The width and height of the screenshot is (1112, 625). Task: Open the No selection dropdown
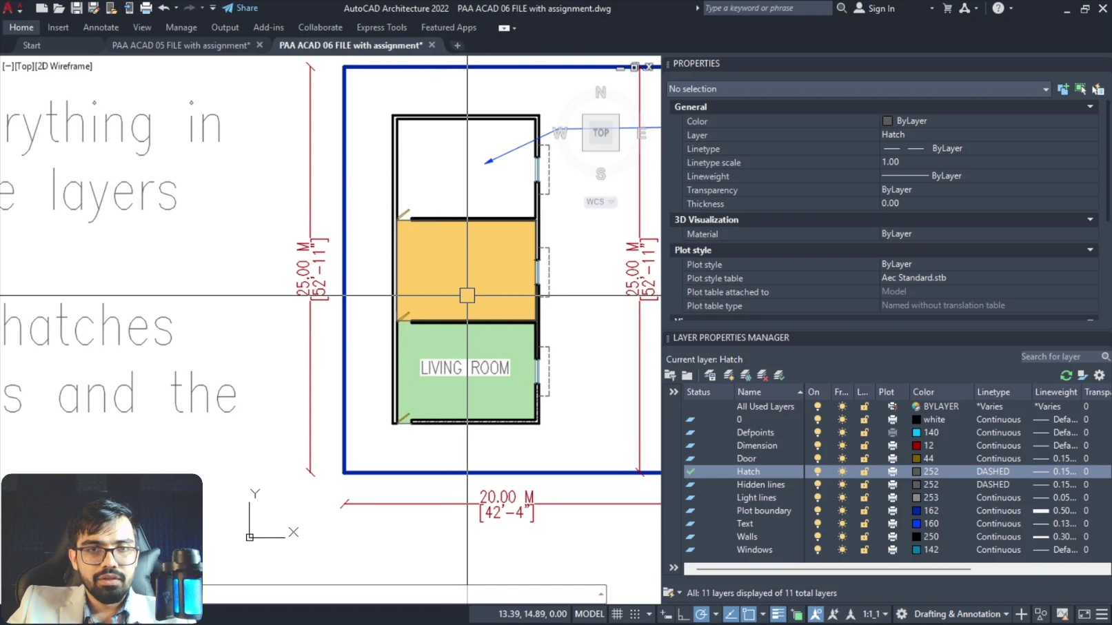click(1045, 89)
